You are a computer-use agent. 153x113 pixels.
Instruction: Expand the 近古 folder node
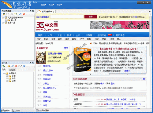[x=7, y=81]
